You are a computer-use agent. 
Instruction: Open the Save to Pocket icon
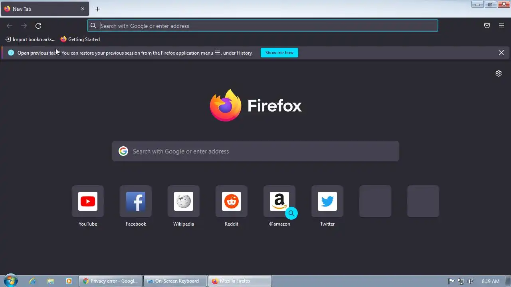487,26
